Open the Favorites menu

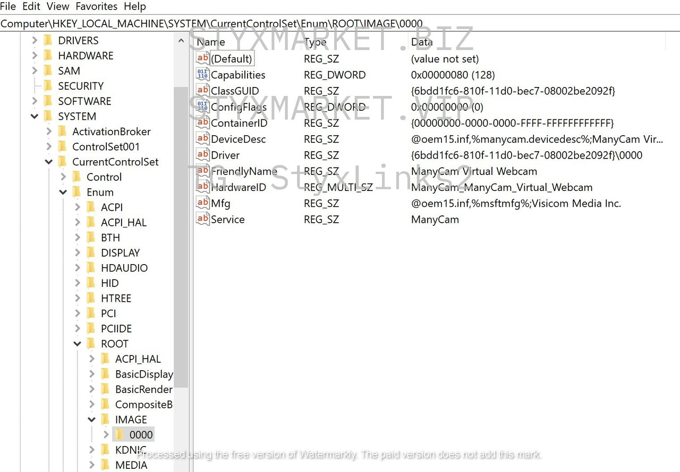97,6
